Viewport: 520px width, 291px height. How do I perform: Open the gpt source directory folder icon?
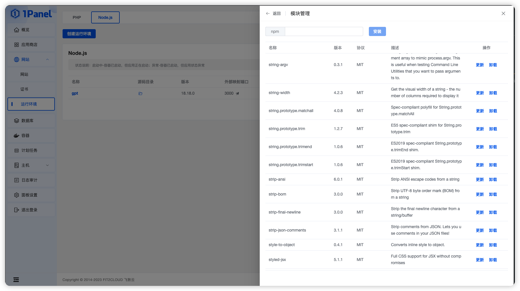pos(140,93)
